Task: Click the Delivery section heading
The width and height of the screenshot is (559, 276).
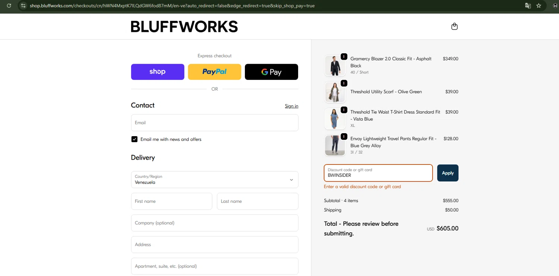Action: (143, 157)
